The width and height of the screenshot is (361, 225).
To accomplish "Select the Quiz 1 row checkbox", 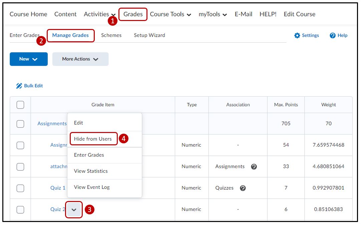I will tap(20, 188).
